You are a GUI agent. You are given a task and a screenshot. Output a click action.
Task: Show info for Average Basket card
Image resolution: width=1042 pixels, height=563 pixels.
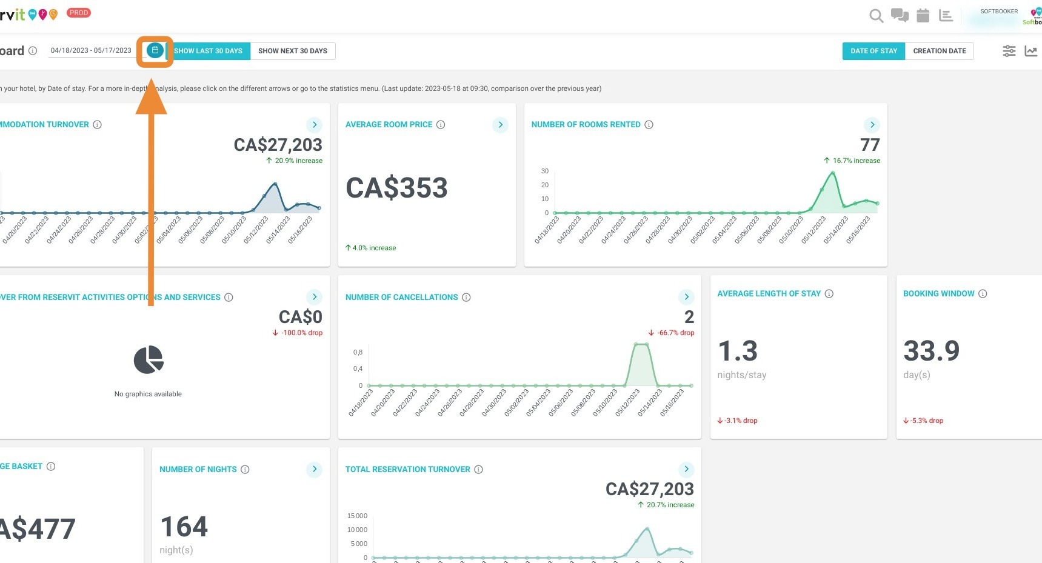pos(51,466)
